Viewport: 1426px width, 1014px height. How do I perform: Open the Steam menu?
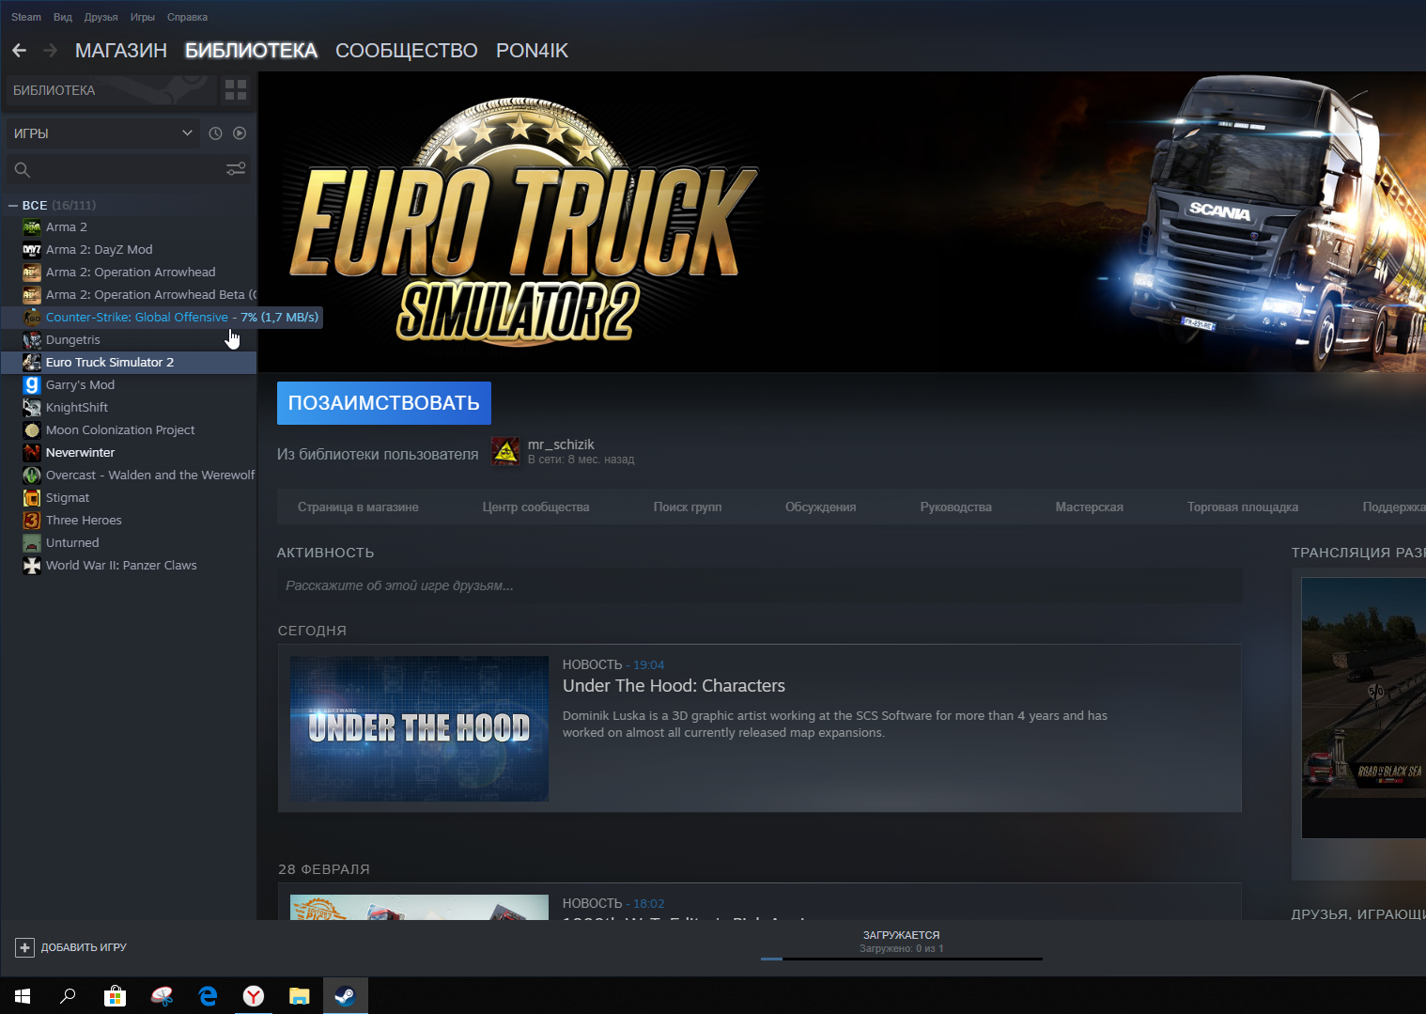tap(26, 17)
